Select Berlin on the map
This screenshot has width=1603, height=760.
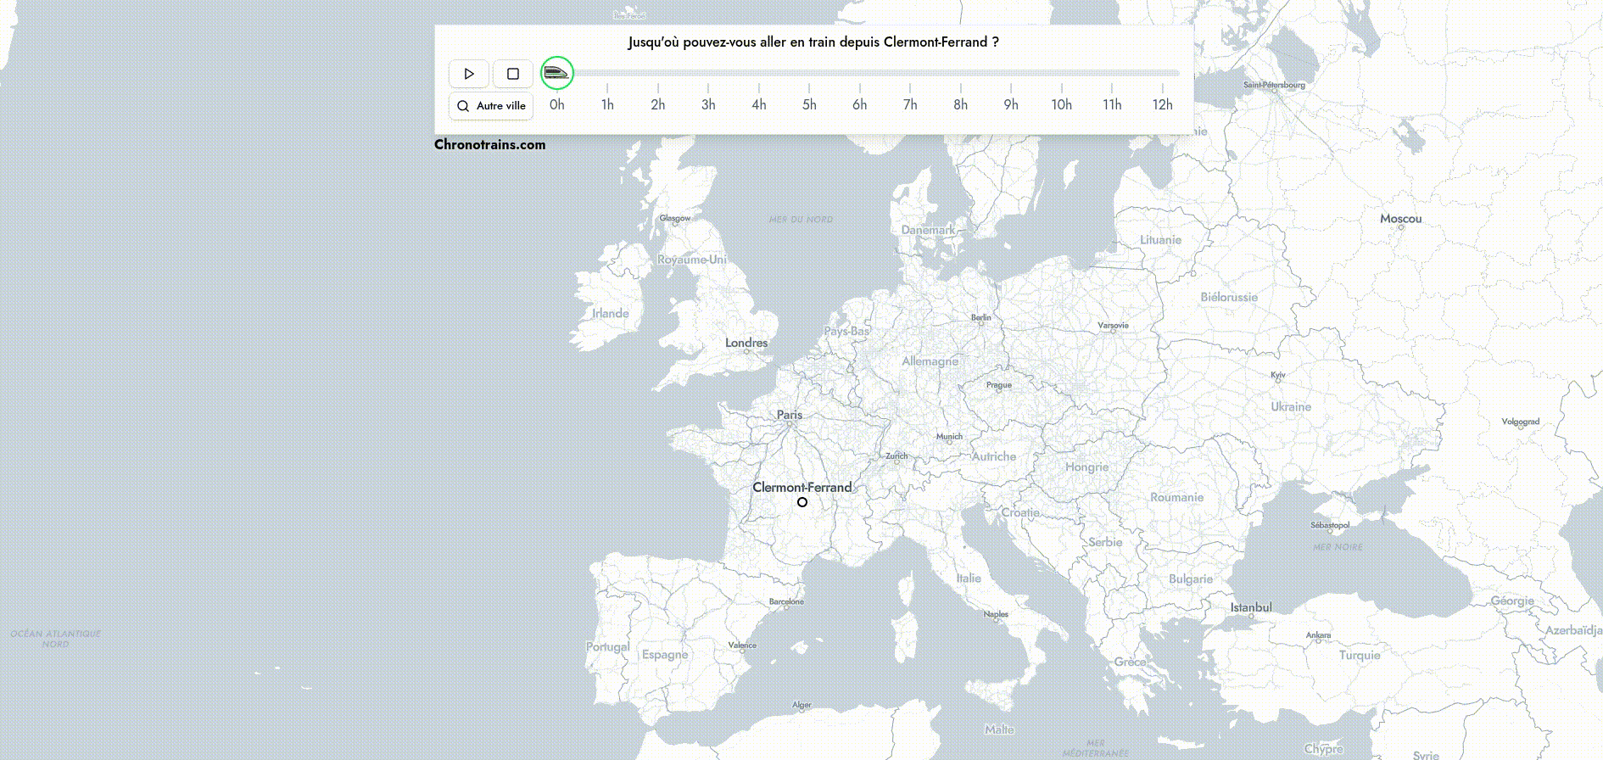980,317
